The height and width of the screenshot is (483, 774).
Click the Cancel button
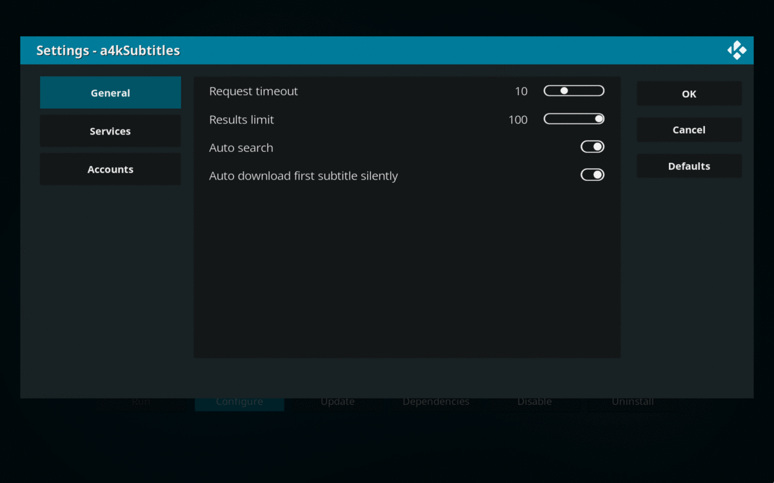click(689, 130)
